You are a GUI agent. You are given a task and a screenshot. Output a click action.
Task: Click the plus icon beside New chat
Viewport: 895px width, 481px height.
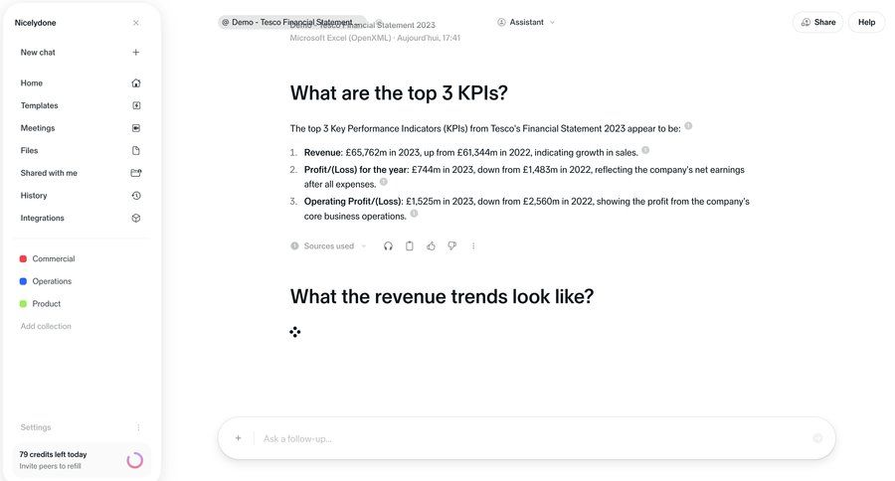click(x=136, y=52)
